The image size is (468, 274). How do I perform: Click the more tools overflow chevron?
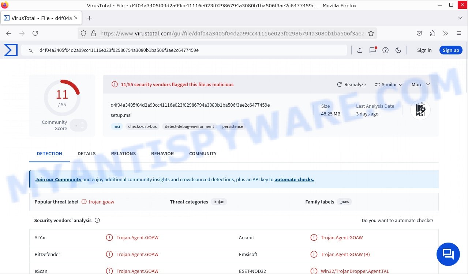coord(445,33)
